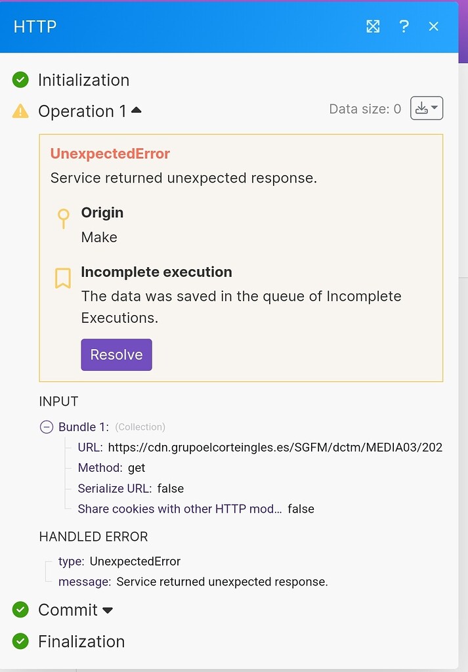468x672 pixels.
Task: Click the Resolve button
Action: [116, 354]
